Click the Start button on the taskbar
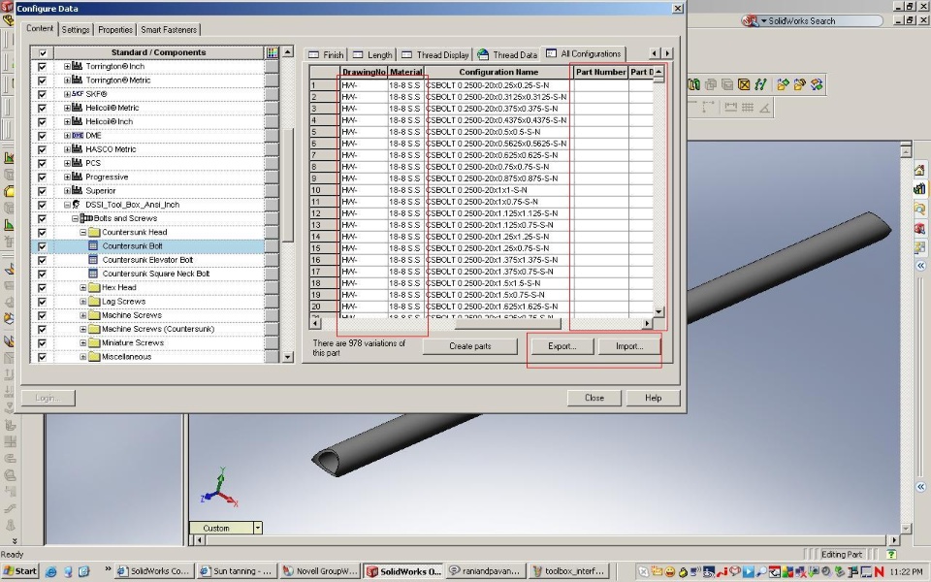Viewport: 931px width, 582px height. (19, 571)
